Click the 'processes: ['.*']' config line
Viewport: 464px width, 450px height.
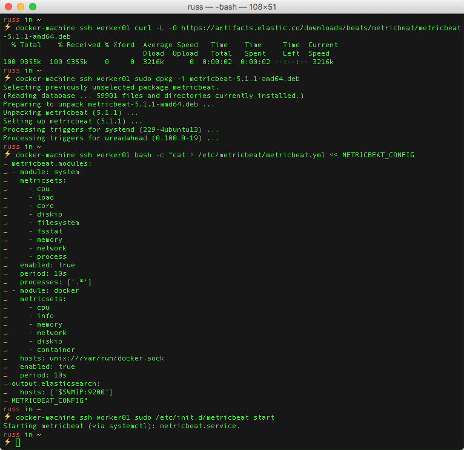[56, 282]
